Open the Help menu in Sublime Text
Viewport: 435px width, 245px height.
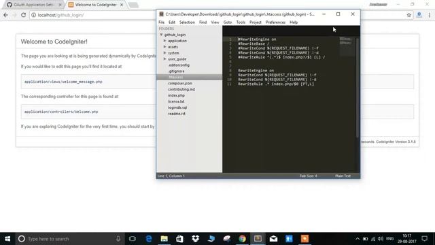point(294,22)
